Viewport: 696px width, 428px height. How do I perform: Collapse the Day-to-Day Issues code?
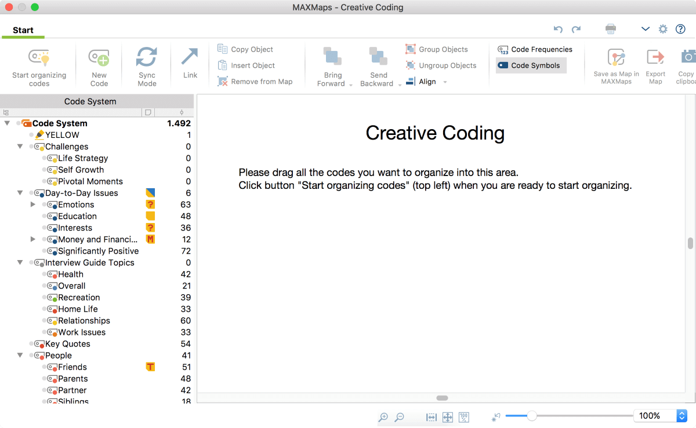[x=20, y=193]
